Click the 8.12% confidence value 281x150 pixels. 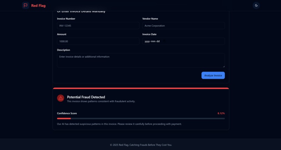tap(221, 113)
